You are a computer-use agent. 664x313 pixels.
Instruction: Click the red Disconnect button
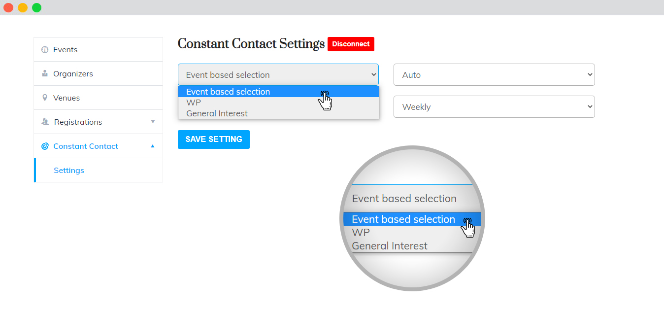point(351,44)
